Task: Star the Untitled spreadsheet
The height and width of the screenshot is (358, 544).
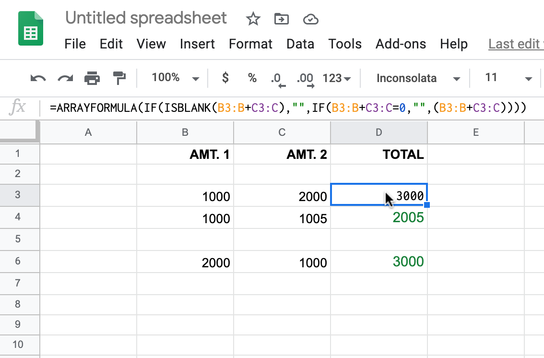Action: tap(253, 19)
